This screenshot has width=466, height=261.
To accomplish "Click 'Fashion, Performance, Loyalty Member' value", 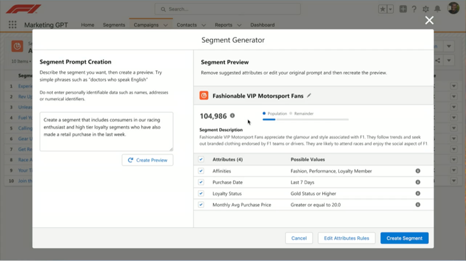I will 331,171.
